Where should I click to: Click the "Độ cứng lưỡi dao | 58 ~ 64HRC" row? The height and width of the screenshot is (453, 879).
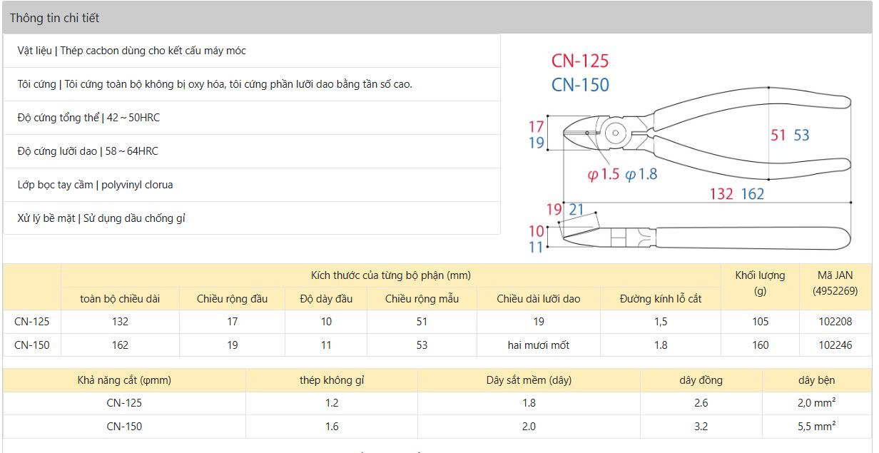click(251, 151)
